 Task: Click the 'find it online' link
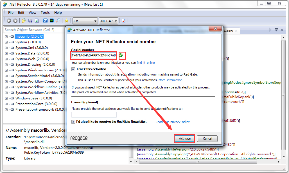(x=145, y=63)
